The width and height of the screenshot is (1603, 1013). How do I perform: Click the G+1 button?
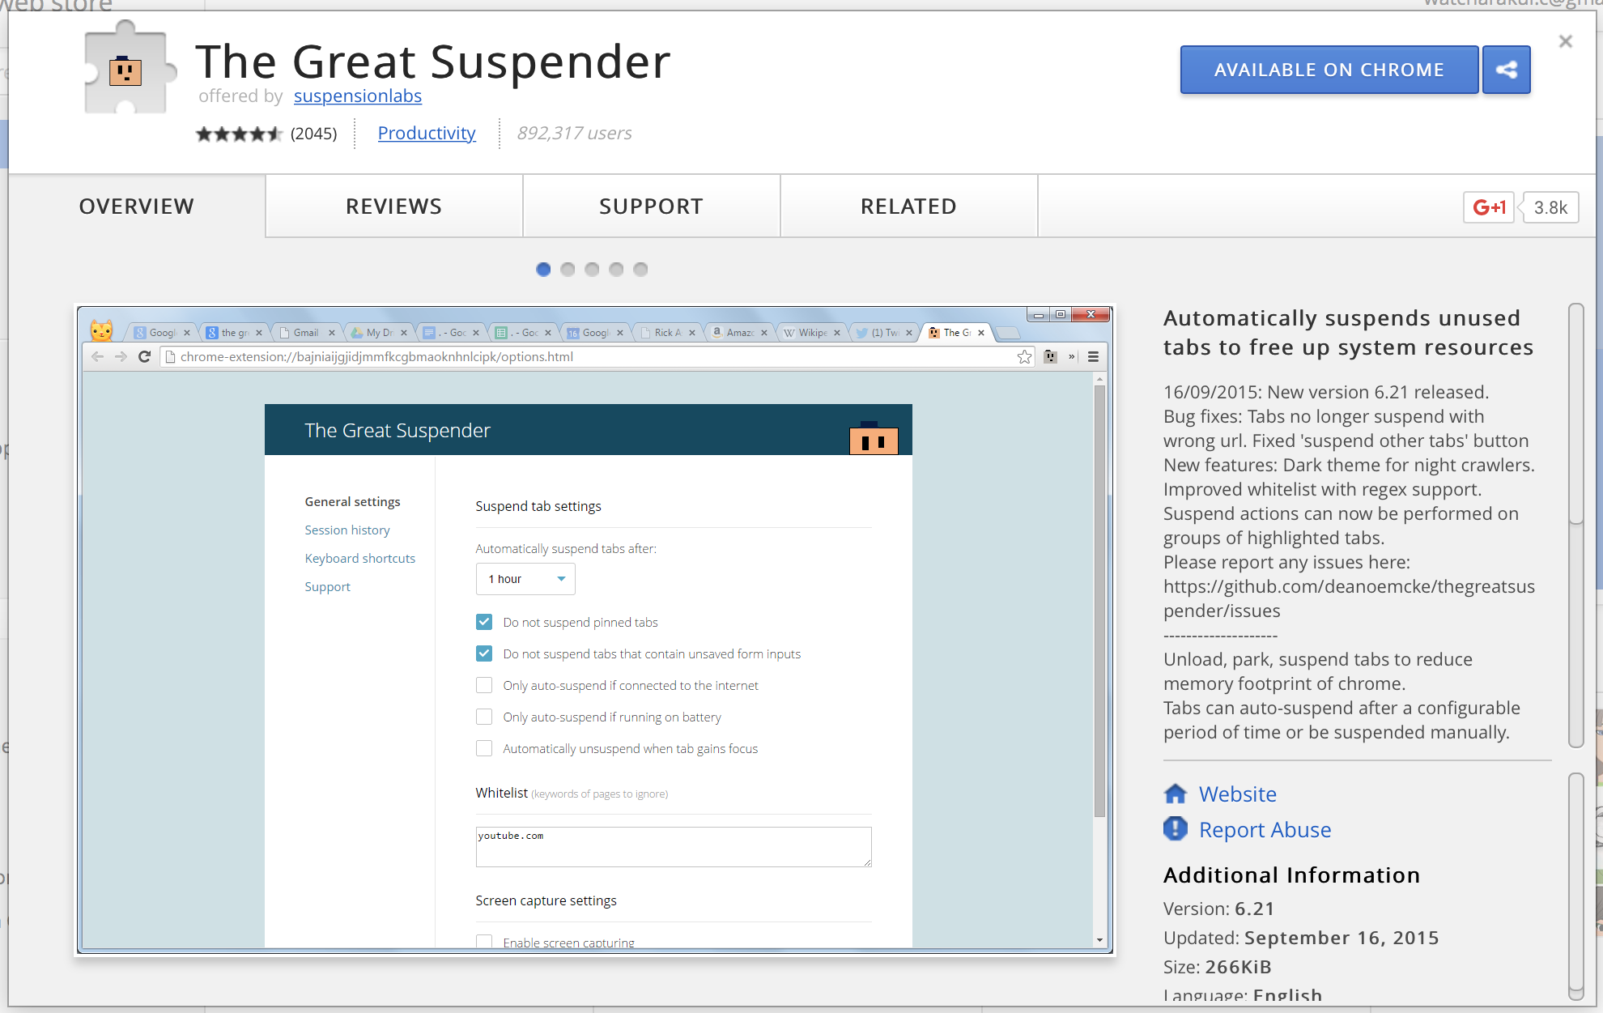pyautogui.click(x=1488, y=207)
